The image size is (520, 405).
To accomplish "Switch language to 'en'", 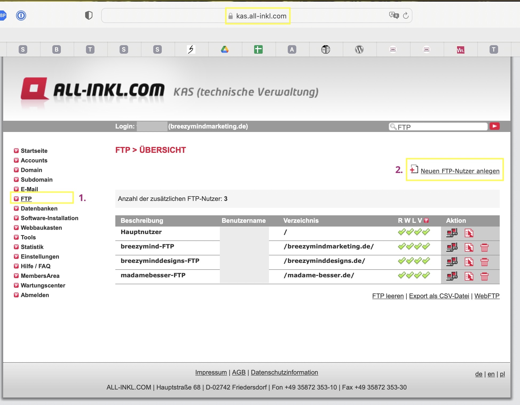I will [x=491, y=374].
